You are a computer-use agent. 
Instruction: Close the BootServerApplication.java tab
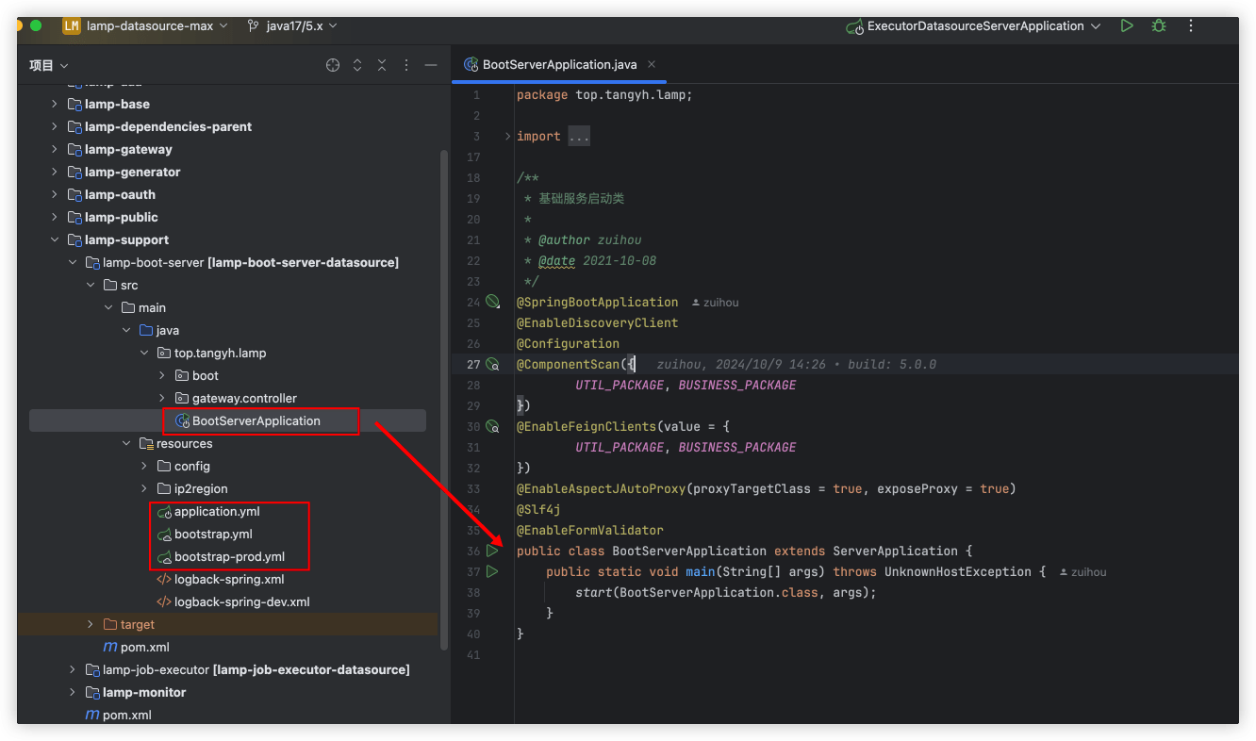click(652, 64)
